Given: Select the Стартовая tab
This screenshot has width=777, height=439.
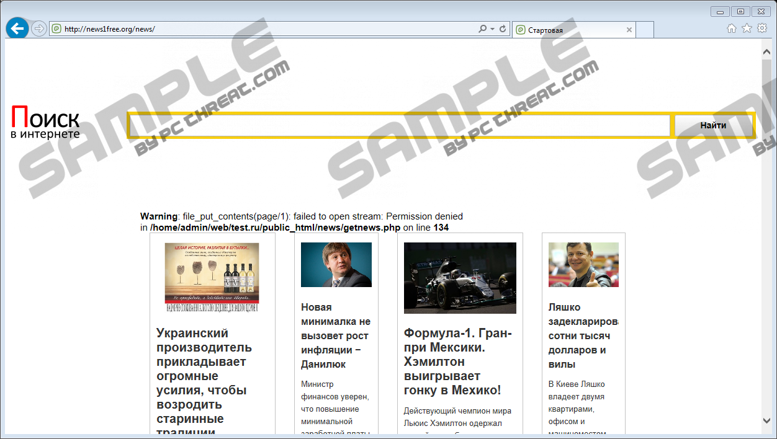Looking at the screenshot, I should pyautogui.click(x=568, y=30).
